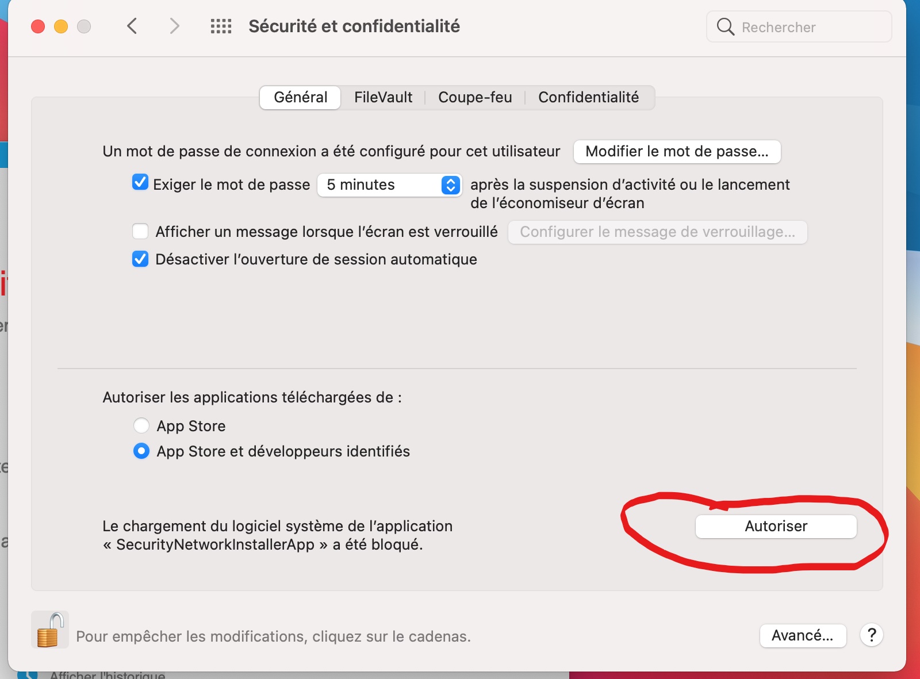Image resolution: width=920 pixels, height=679 pixels.
Task: Click the padlock to prevent changes
Action: [x=49, y=630]
